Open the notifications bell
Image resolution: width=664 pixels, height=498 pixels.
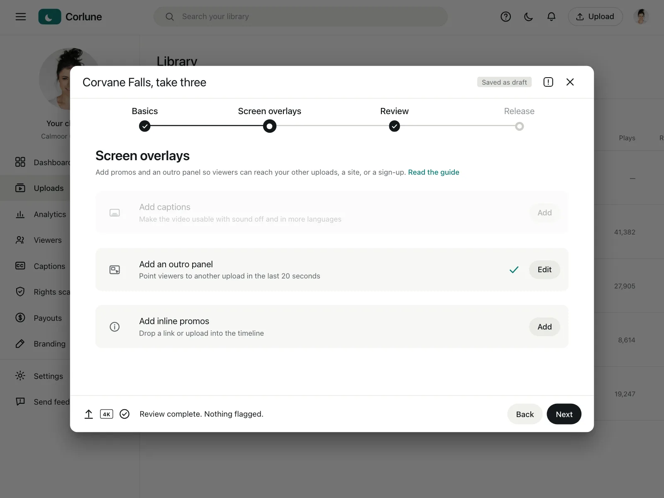551,17
